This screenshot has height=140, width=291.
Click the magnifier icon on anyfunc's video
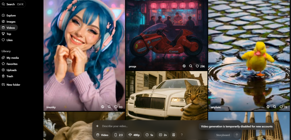[x=275, y=107]
